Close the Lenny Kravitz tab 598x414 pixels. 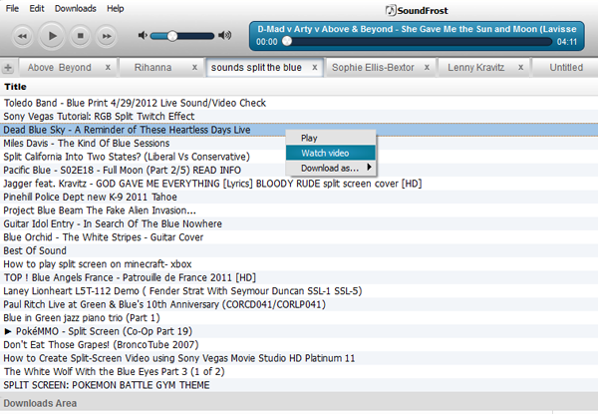pyautogui.click(x=520, y=67)
